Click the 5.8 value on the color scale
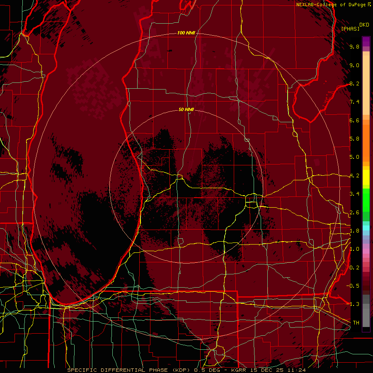373x373 pixels. coord(354,139)
